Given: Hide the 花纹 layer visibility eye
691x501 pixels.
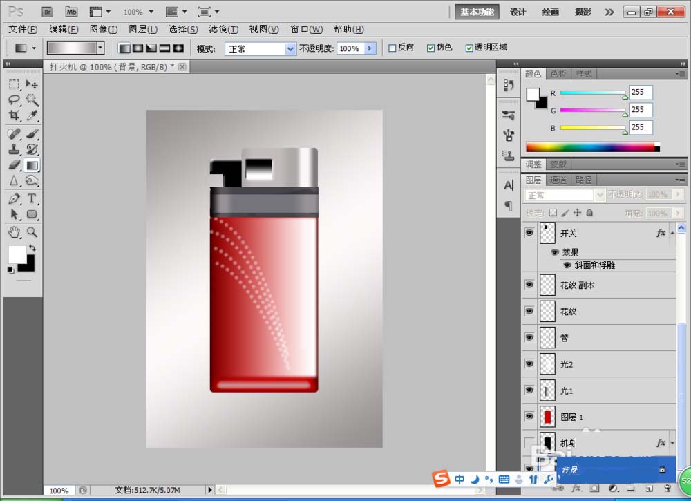Looking at the screenshot, I should click(x=529, y=311).
